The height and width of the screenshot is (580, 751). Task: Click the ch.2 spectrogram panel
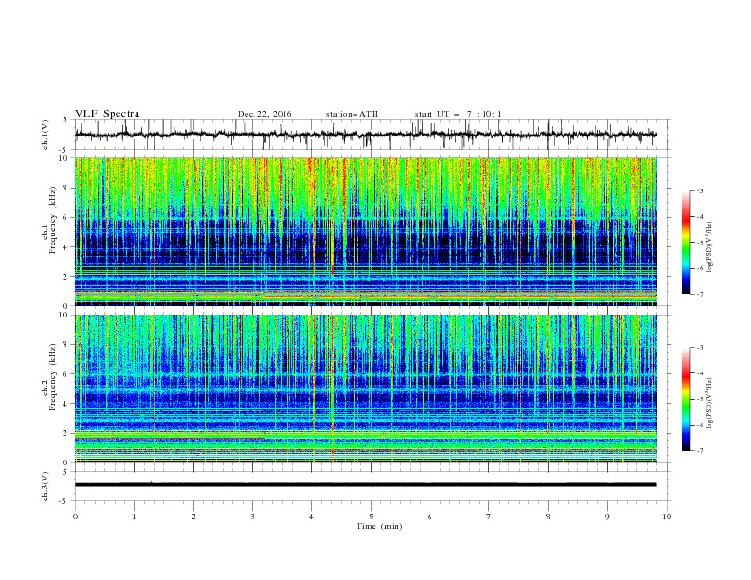coord(366,389)
